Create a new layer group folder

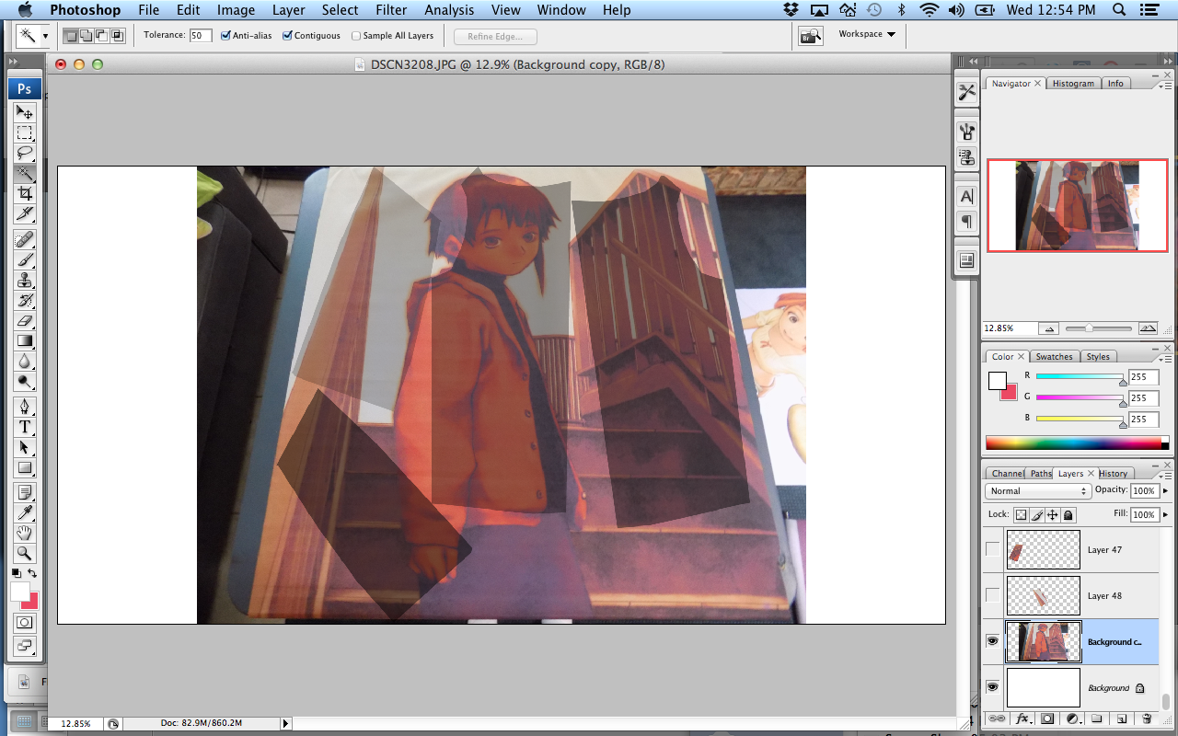pyautogui.click(x=1096, y=719)
